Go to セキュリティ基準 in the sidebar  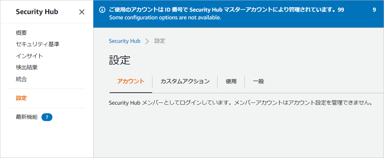37,44
